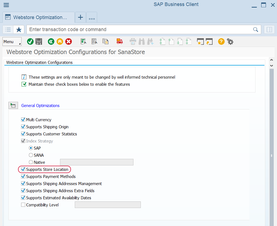The image size is (277, 226).
Task: Switch to the Webstore Optimization tab
Action: click(38, 17)
